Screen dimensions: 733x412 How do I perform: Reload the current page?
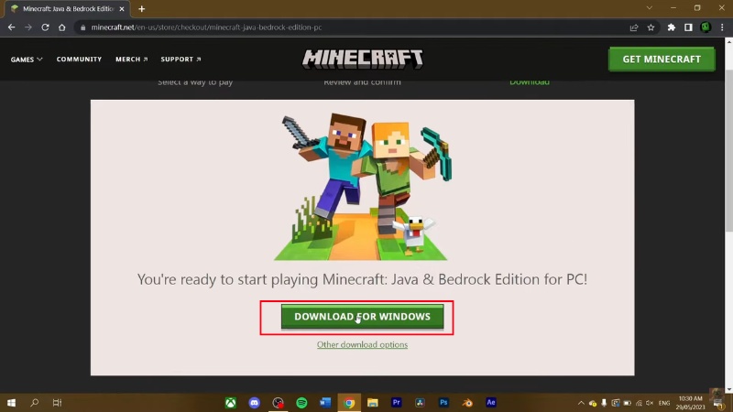coord(45,27)
